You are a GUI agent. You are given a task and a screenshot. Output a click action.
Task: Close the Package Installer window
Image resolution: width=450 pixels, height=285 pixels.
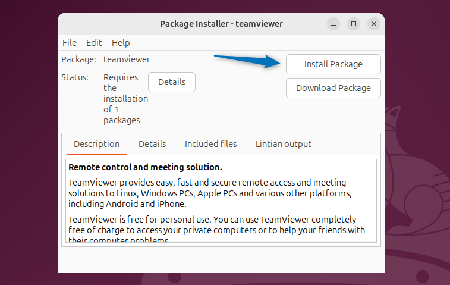click(374, 24)
